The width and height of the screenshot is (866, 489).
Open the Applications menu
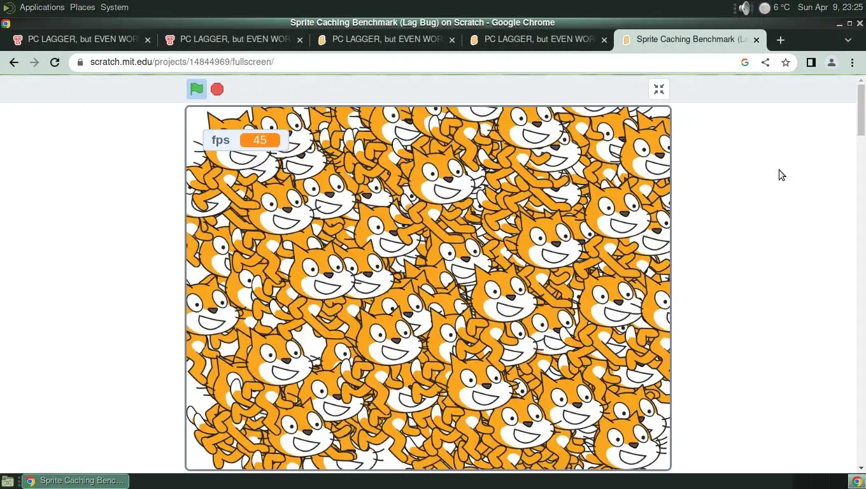coord(42,8)
